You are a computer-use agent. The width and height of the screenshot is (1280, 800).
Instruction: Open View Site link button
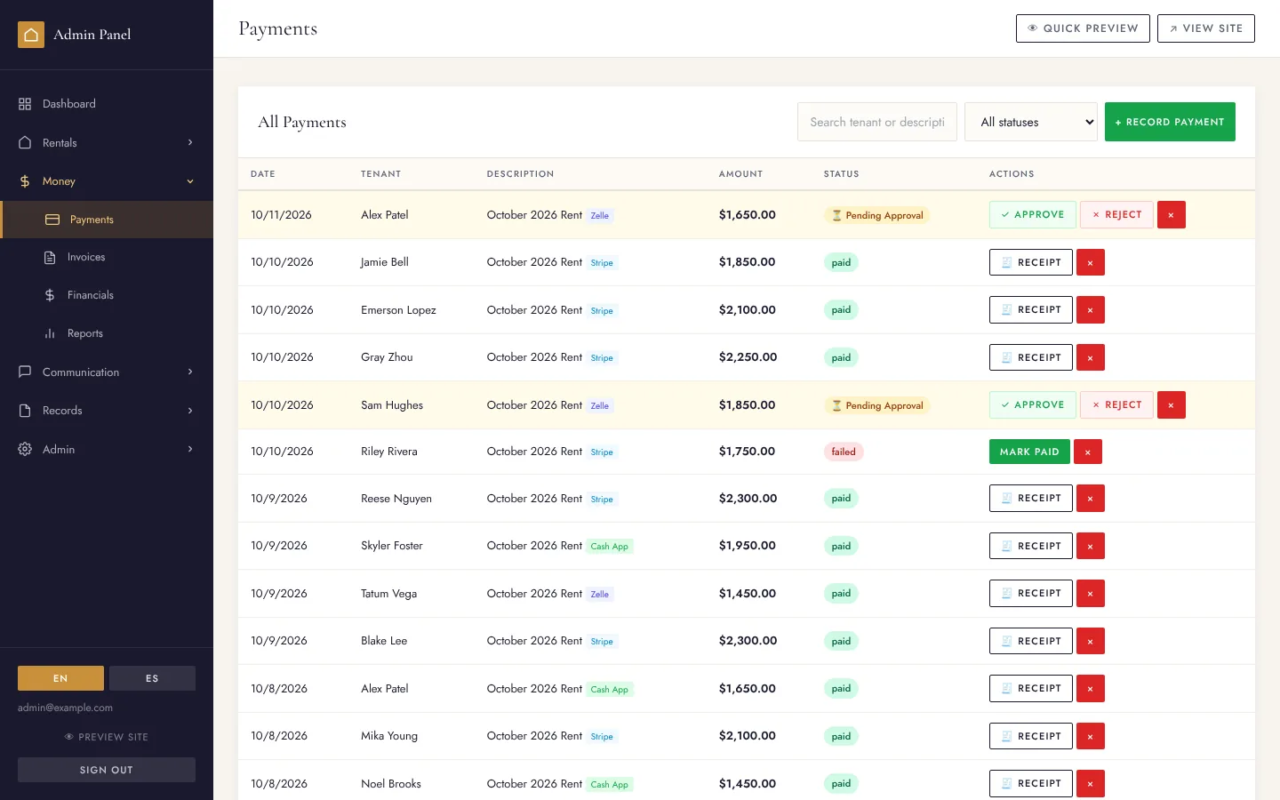coord(1206,28)
